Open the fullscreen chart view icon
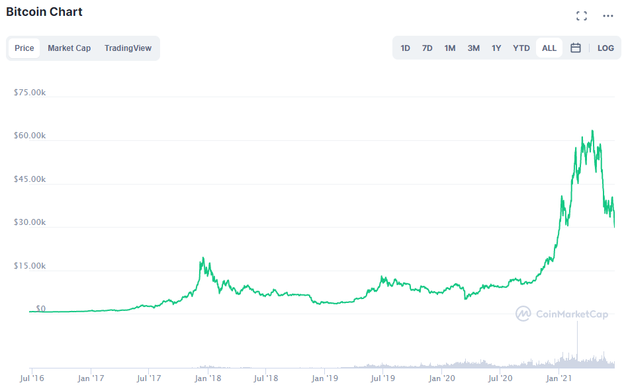The width and height of the screenshot is (626, 389). [x=582, y=16]
